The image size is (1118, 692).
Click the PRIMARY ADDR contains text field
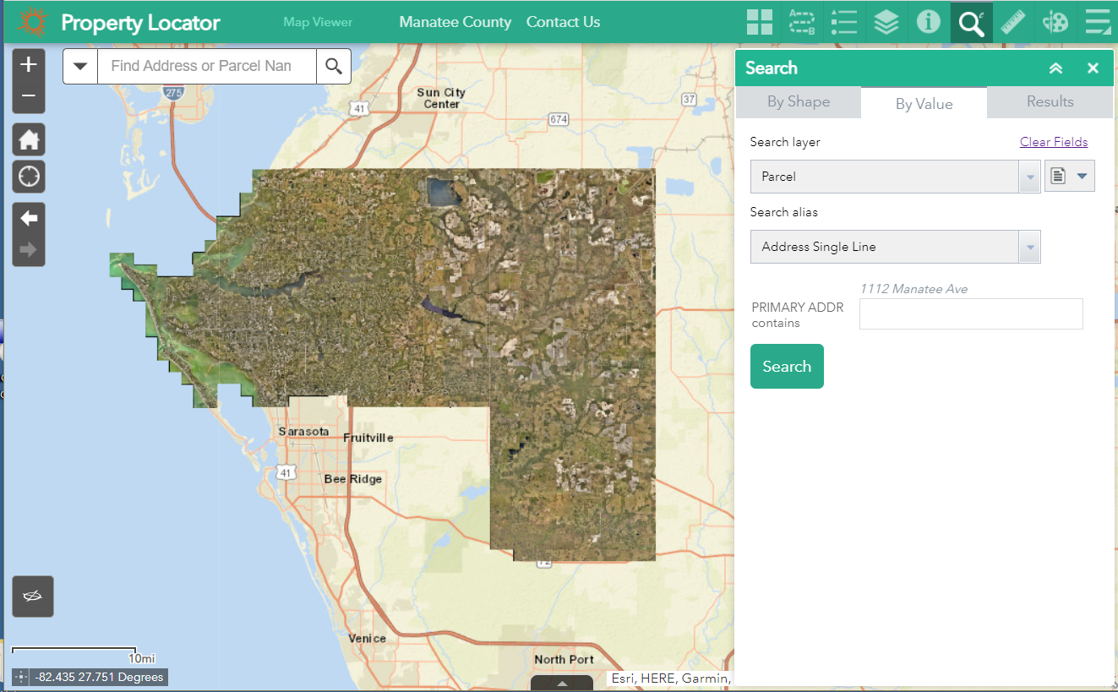click(x=970, y=313)
